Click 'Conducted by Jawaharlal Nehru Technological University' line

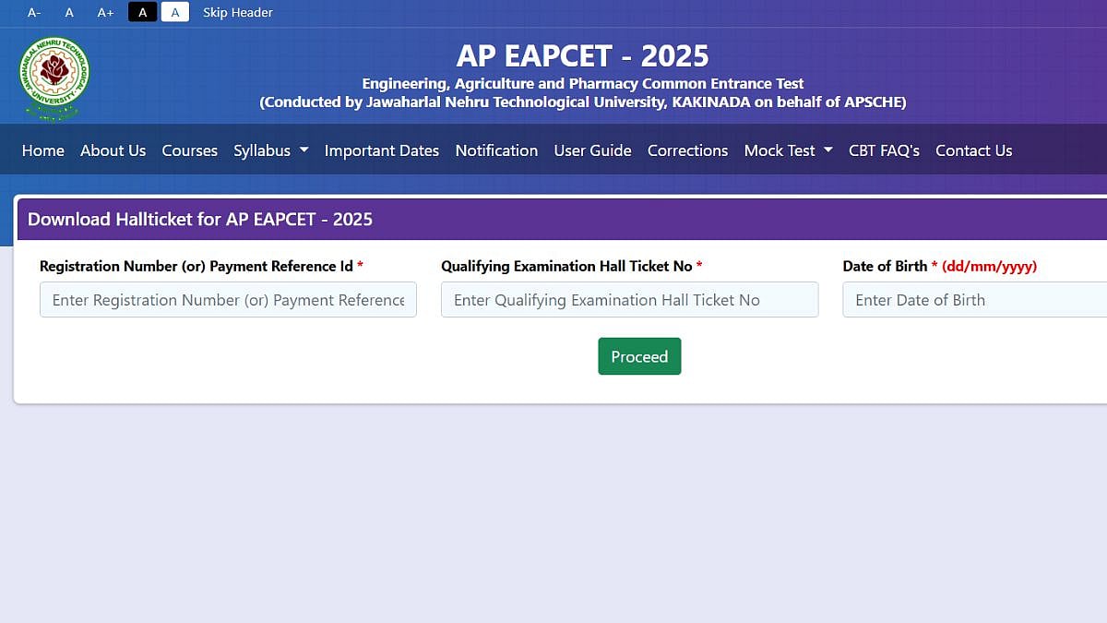[x=583, y=102]
